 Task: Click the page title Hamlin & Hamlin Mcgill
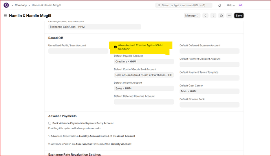pos(30,16)
